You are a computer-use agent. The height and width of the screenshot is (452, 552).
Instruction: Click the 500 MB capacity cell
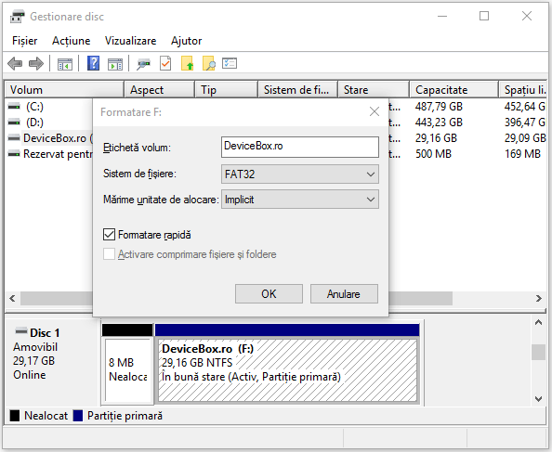pyautogui.click(x=433, y=153)
